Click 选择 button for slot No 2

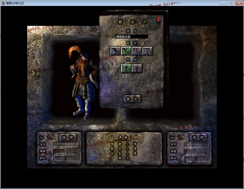tap(198, 137)
